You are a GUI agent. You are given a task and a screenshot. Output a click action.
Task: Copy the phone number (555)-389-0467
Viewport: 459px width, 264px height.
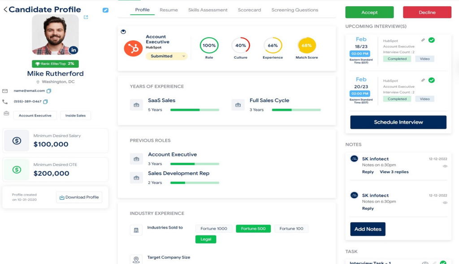click(45, 102)
